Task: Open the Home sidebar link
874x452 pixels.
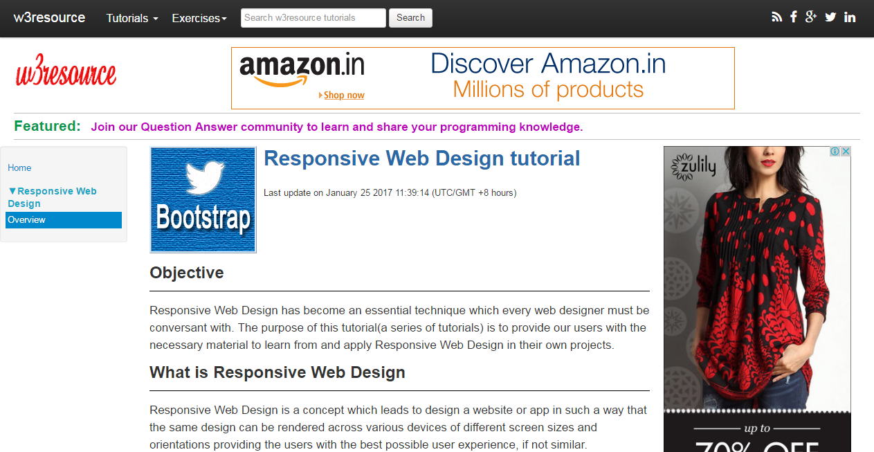Action: [19, 168]
